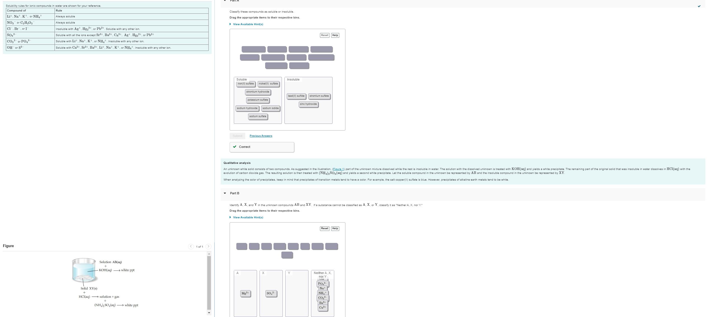Click the green checkmark in the Part A header

(x=699, y=6)
